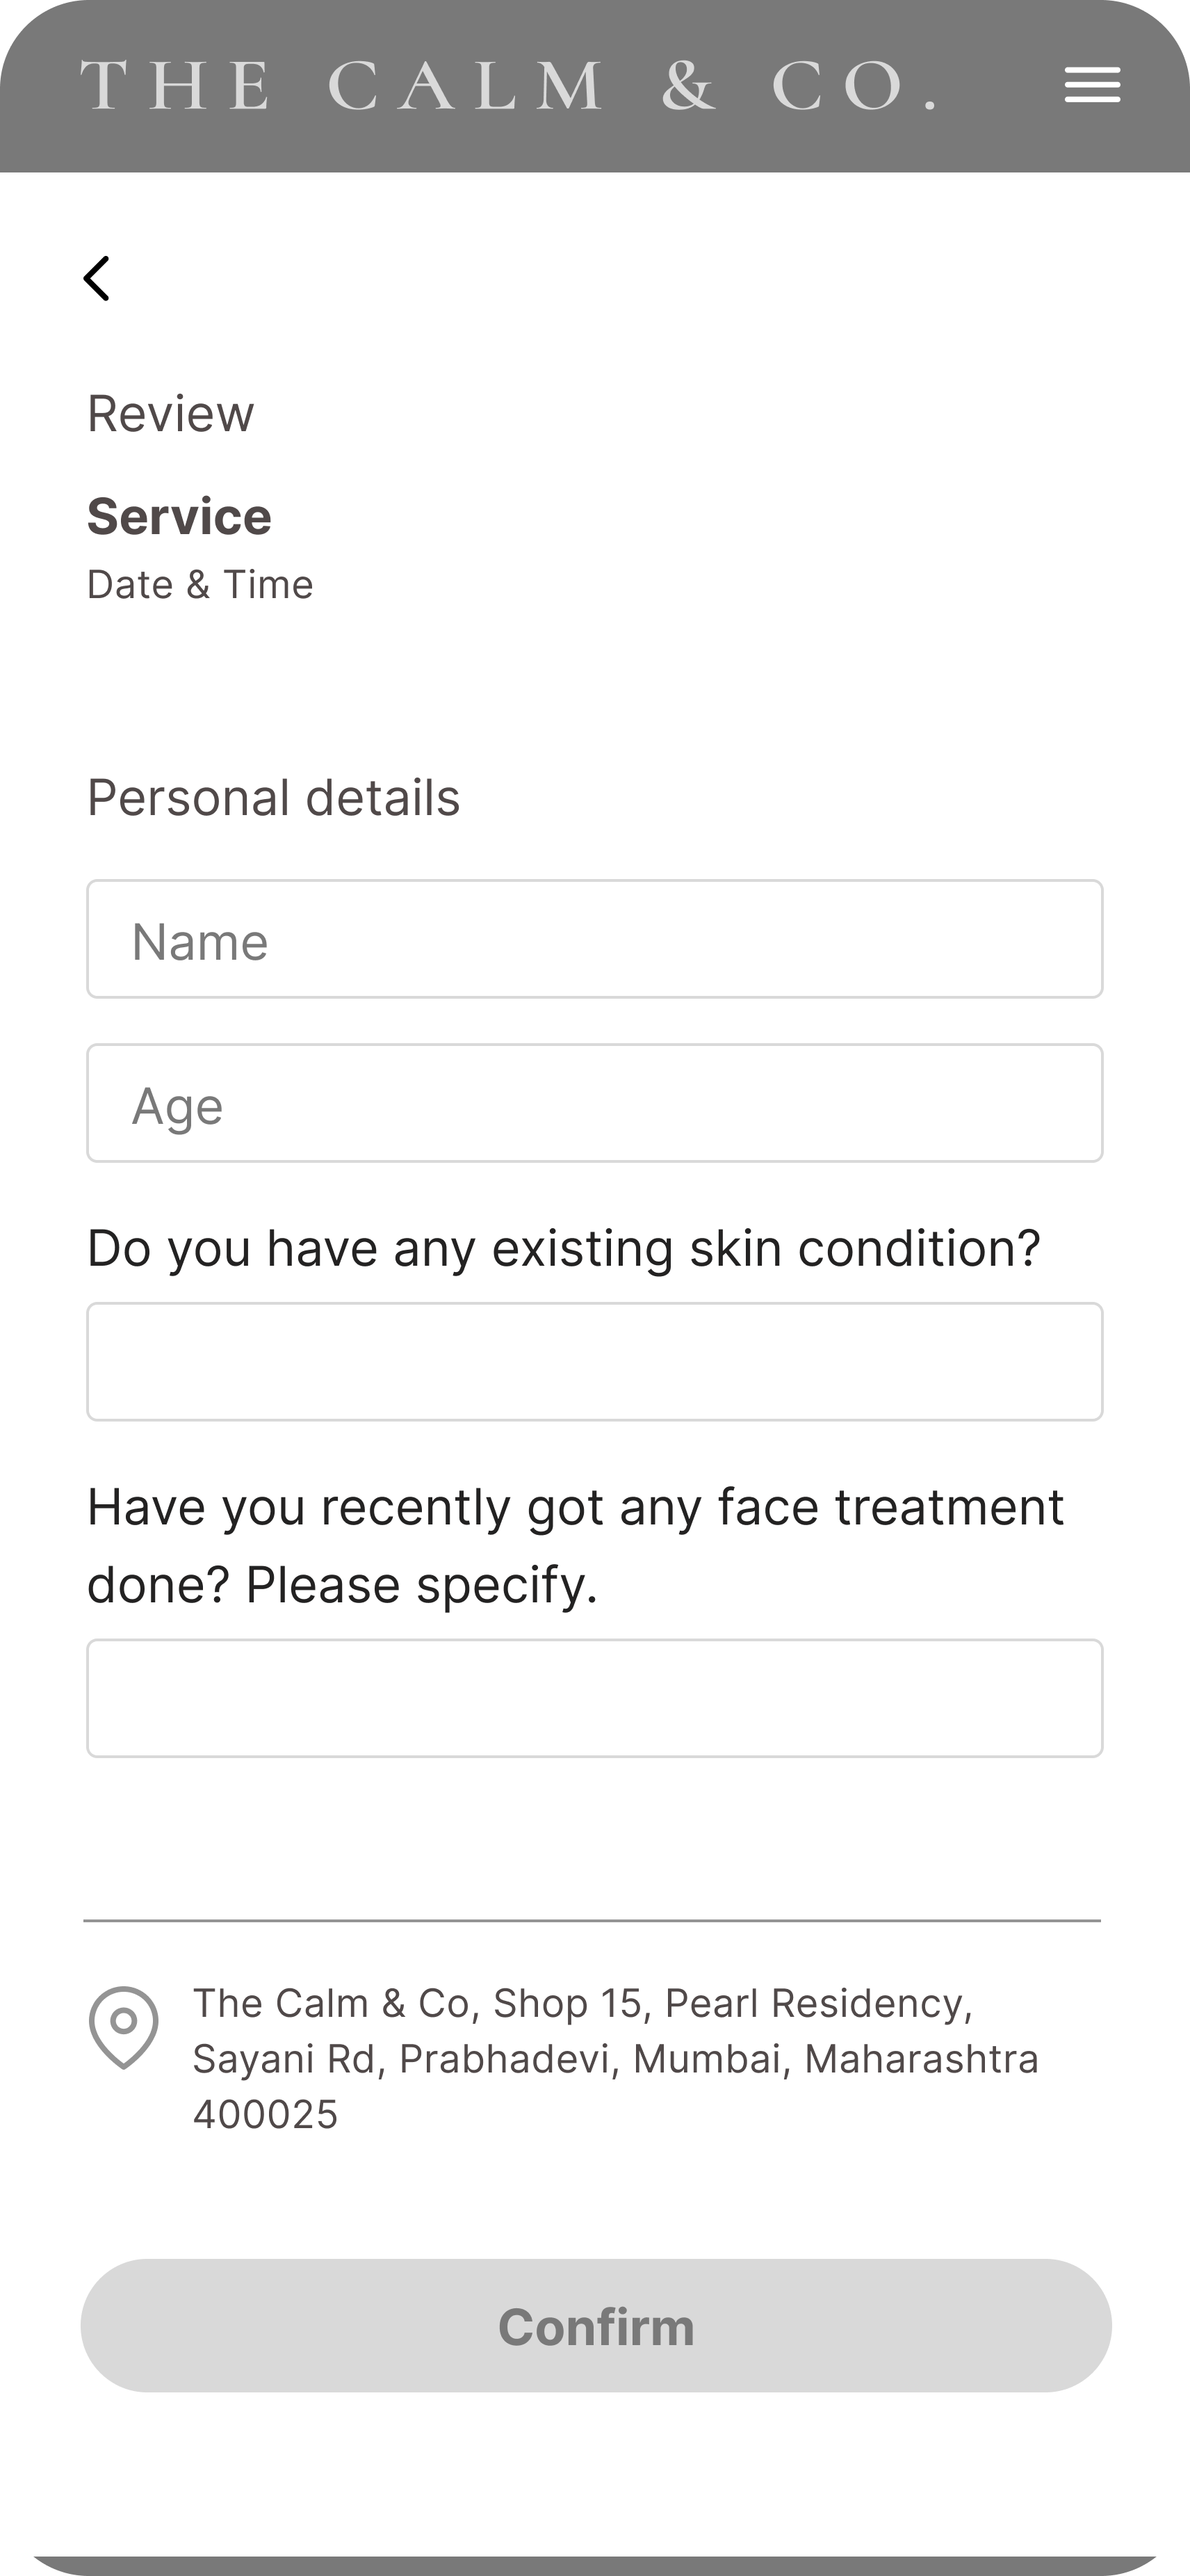Click the existing skin condition answer box
The height and width of the screenshot is (2576, 1190).
click(x=594, y=1361)
